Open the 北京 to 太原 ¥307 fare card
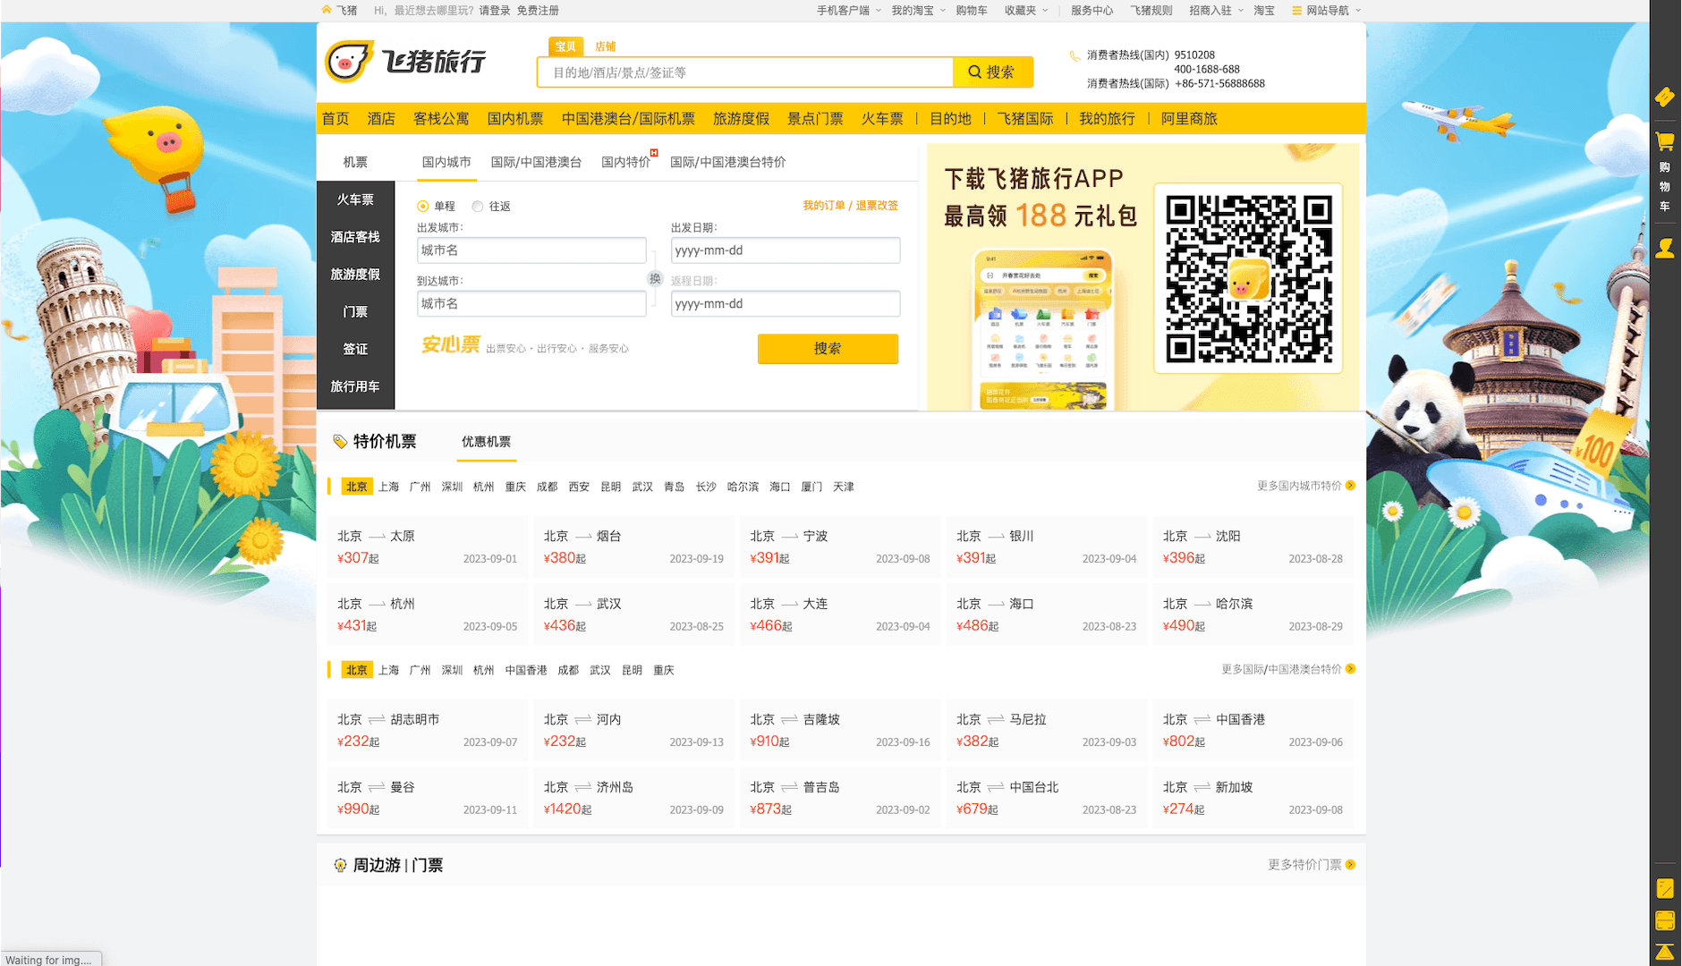 tap(427, 547)
